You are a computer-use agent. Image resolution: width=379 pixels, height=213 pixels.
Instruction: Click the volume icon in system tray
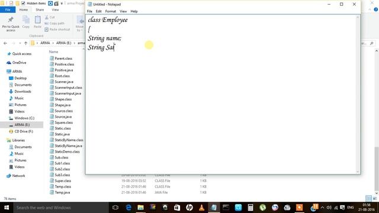pos(329,208)
